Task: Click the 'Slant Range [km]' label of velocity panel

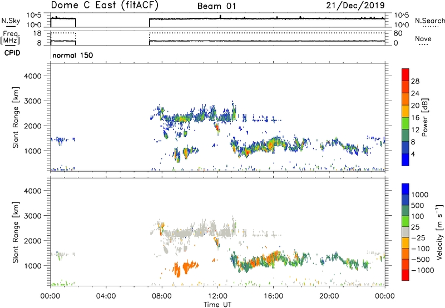Action: tap(16, 232)
